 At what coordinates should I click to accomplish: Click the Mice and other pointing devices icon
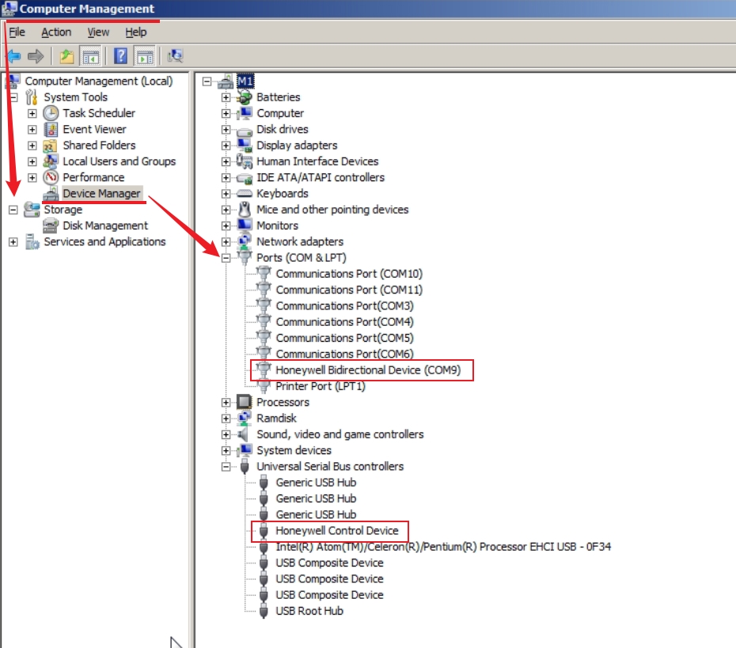(245, 209)
